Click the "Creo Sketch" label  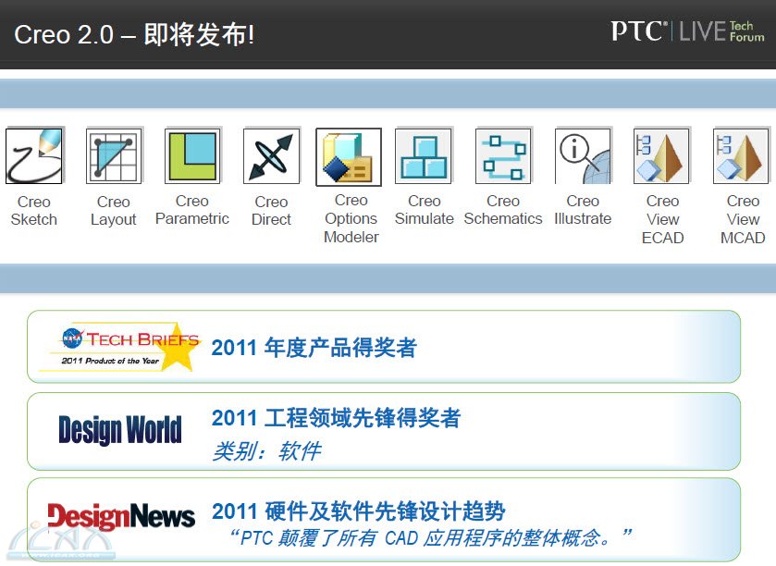click(34, 210)
